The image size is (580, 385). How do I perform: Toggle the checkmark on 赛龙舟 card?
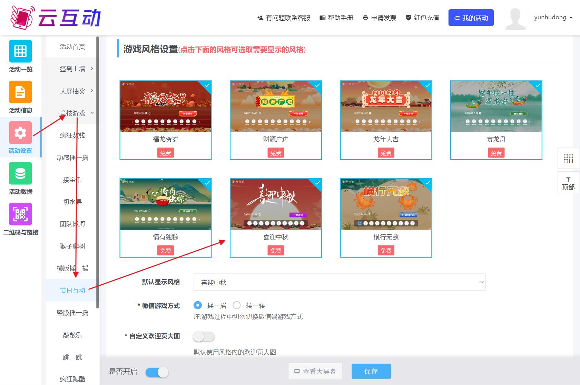tap(538, 85)
